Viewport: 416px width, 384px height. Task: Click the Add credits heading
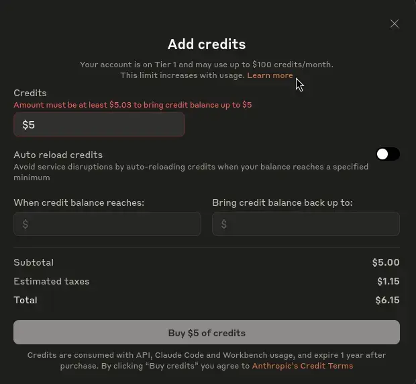207,44
